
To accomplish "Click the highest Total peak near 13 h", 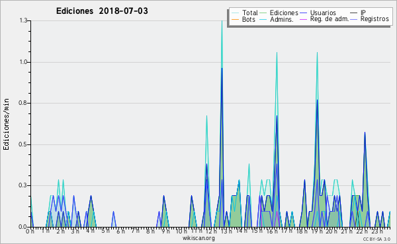I will [222, 21].
